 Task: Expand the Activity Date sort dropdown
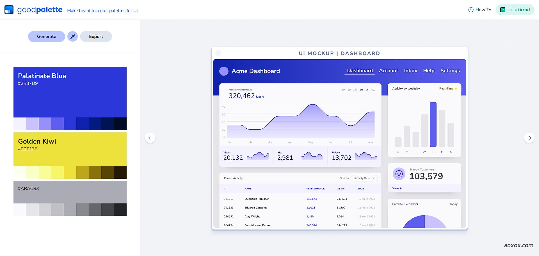coord(364,178)
